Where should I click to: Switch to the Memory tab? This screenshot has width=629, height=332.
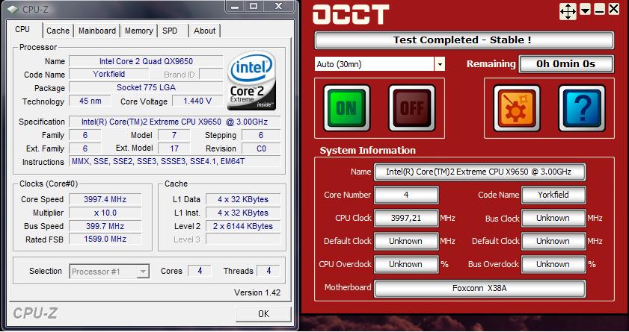[x=139, y=31]
